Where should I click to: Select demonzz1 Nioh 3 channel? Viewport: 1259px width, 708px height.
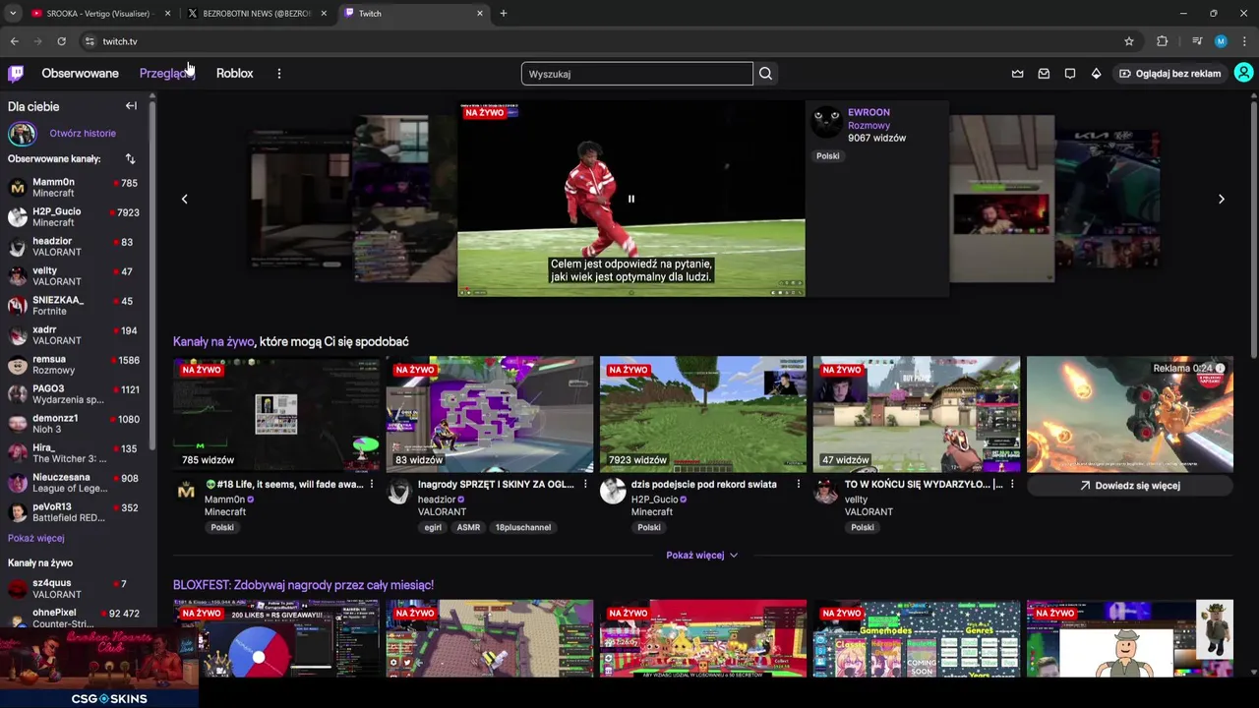[x=75, y=423]
